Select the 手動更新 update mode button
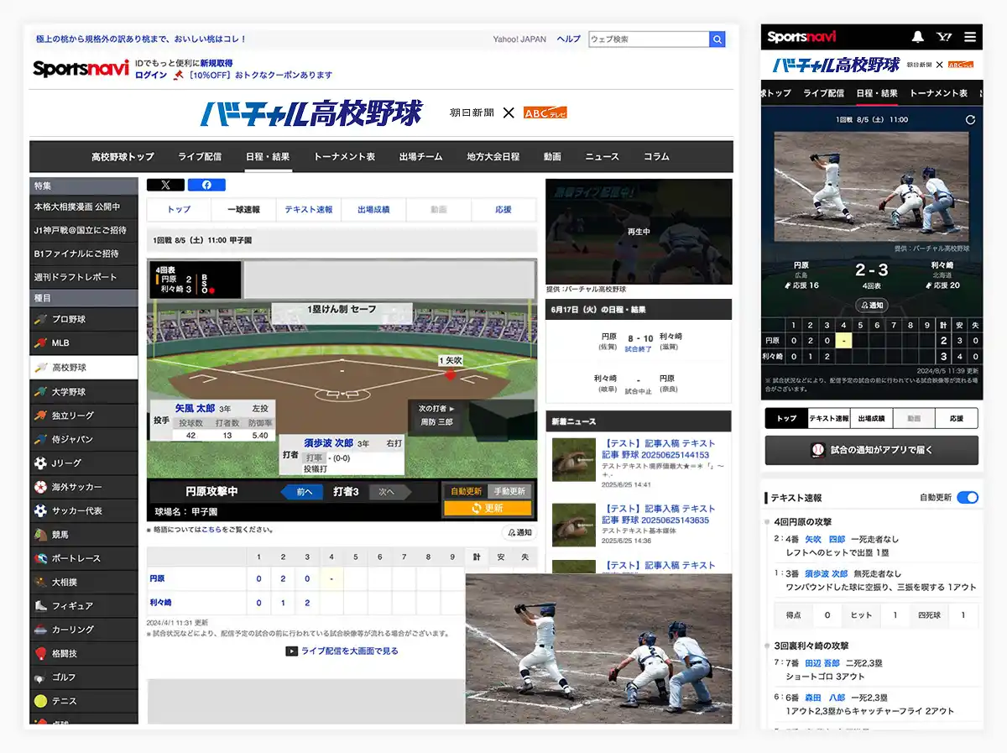 509,491
